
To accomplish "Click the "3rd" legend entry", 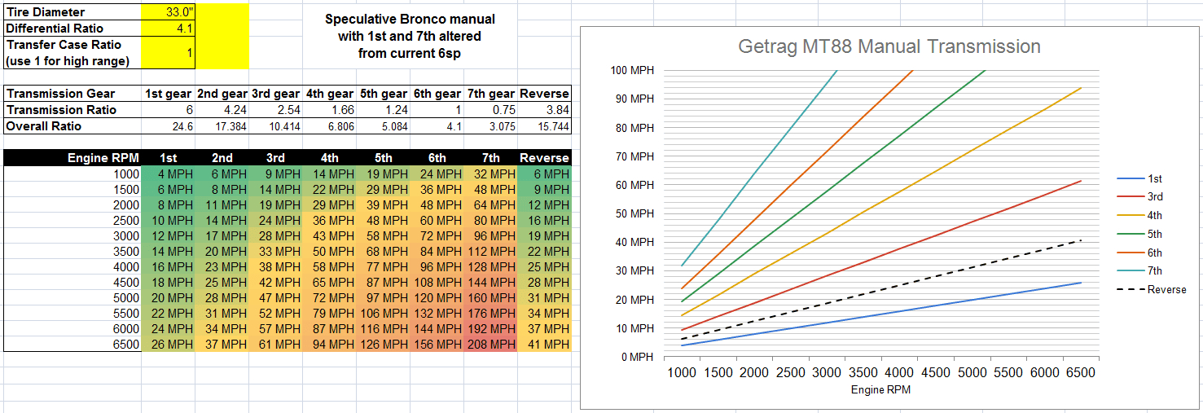I will (1140, 197).
